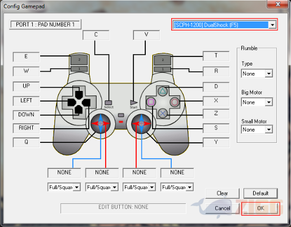The image size is (291, 227).
Task: Click the Start triangle on the gamepad image
Action: pyautogui.click(x=134, y=103)
